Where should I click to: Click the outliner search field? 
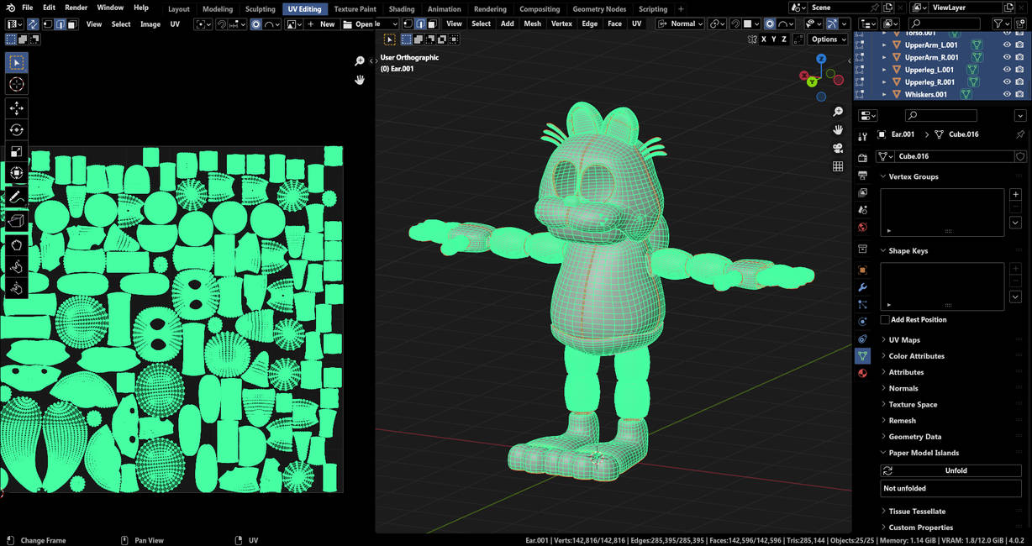[x=946, y=24]
